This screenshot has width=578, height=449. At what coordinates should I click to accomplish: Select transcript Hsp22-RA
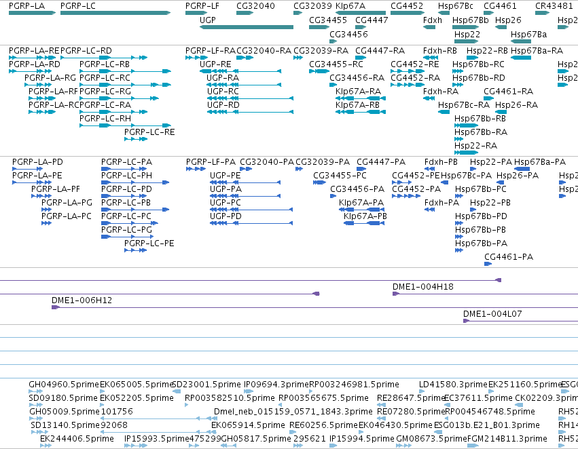(467, 153)
